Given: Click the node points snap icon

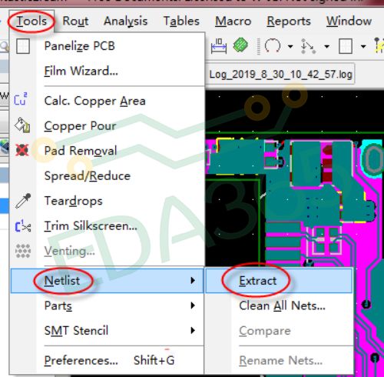Looking at the screenshot, I should [308, 46].
